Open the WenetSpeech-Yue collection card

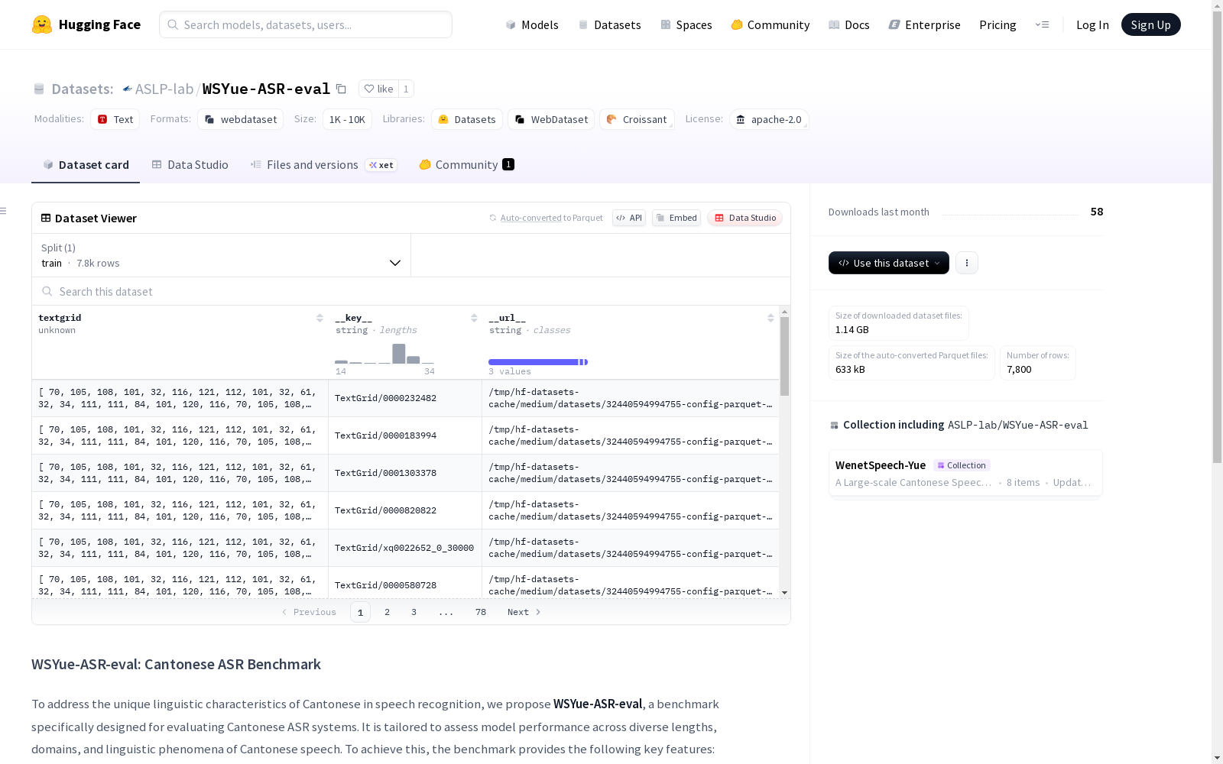click(965, 473)
